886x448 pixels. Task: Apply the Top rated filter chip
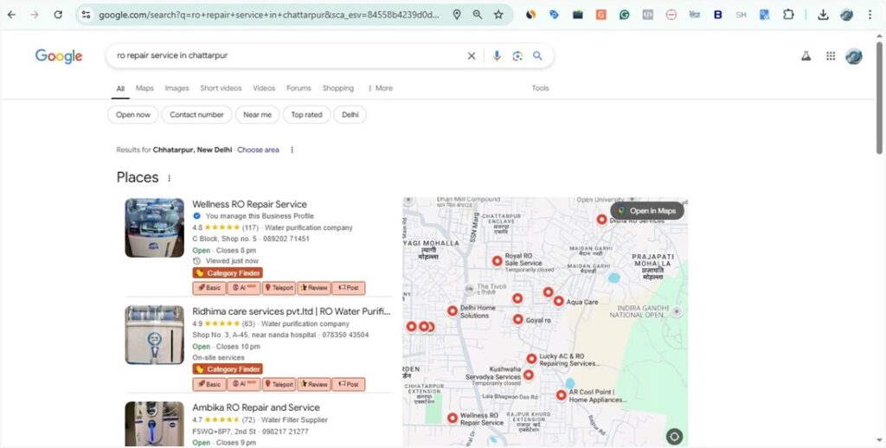pos(307,115)
